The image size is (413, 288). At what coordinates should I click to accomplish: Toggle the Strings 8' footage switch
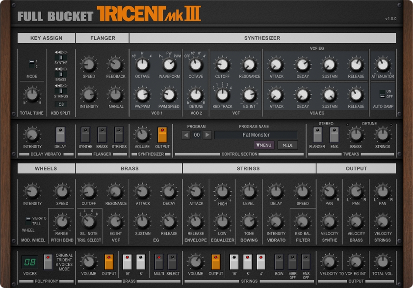tap(248, 262)
